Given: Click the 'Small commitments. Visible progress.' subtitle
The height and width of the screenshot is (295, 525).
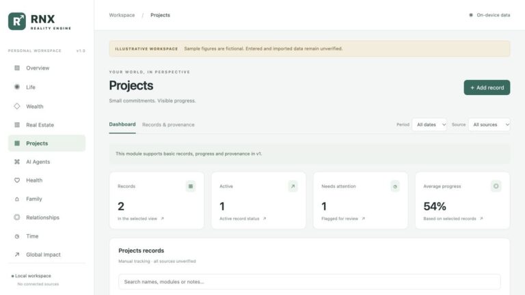Looking at the screenshot, I should coord(152,100).
